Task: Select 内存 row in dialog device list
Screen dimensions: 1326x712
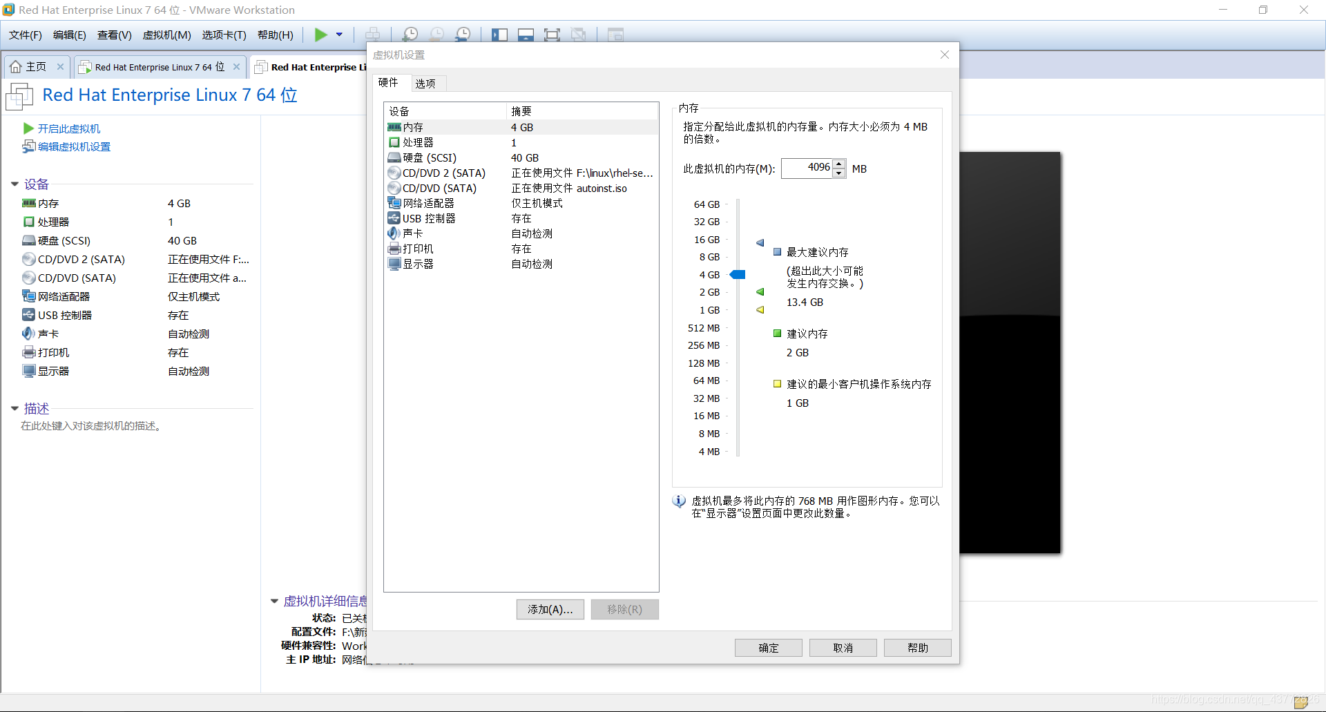Action: click(521, 127)
